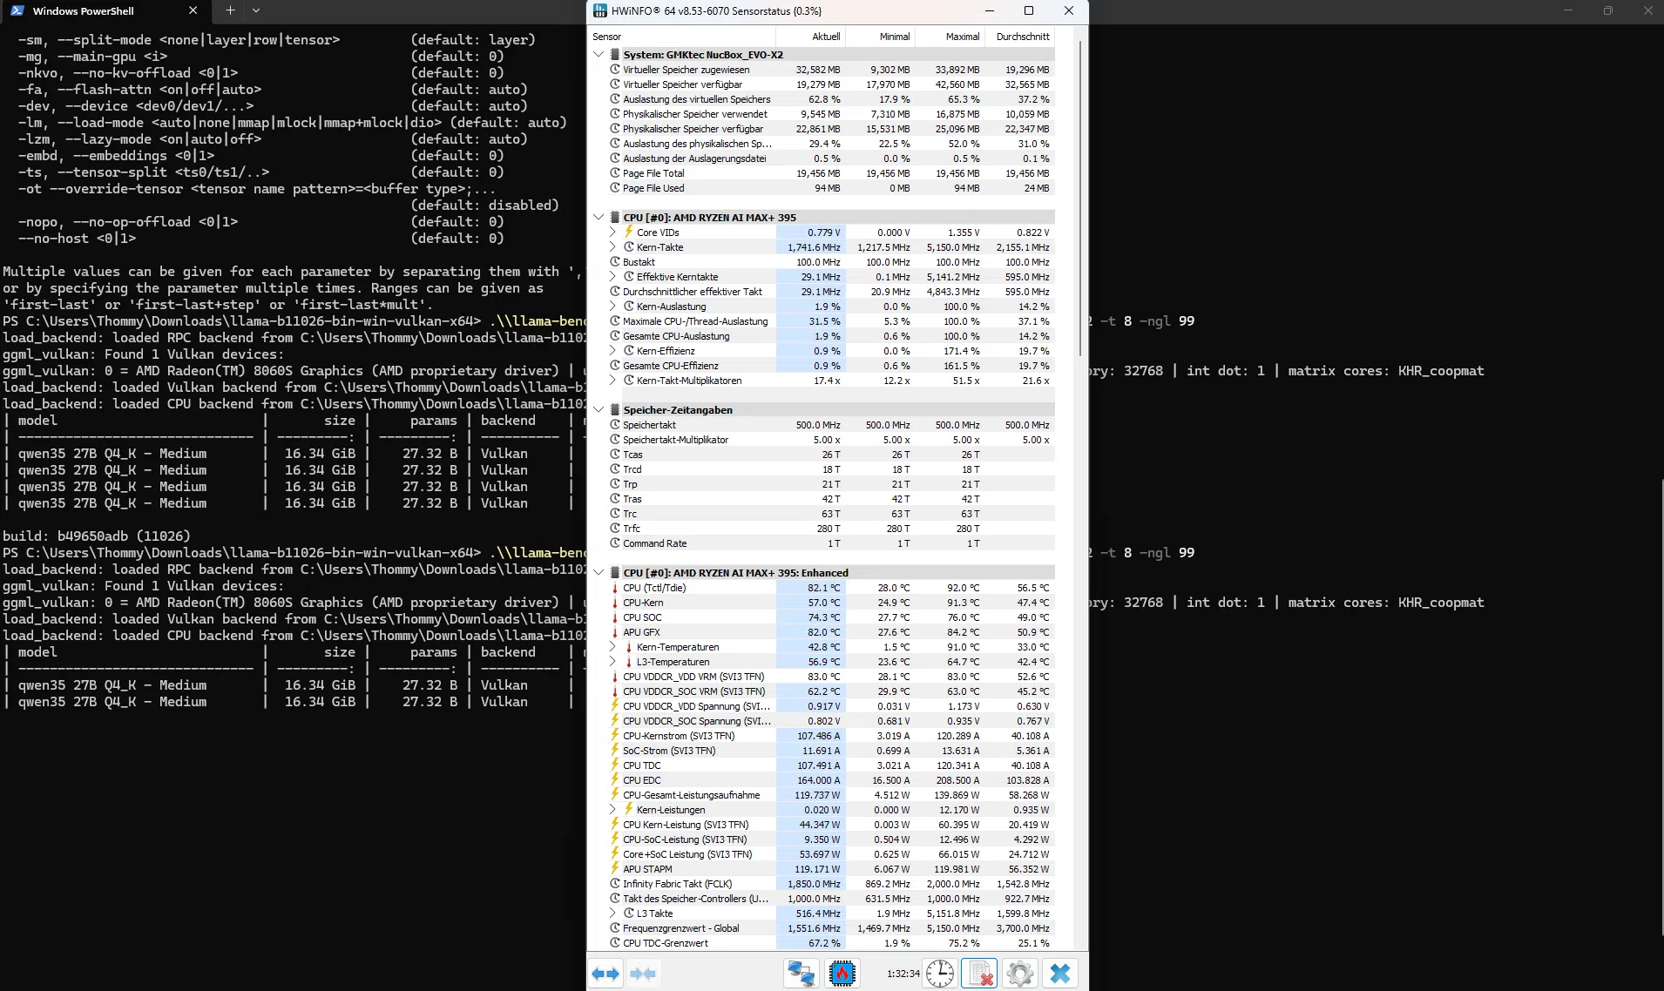
Task: Click the clock reset timer icon
Action: click(x=940, y=974)
